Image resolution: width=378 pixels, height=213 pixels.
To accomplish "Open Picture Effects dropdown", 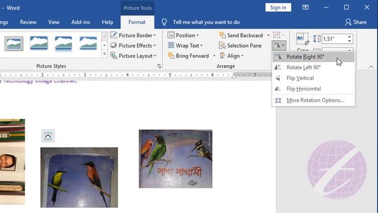I will [x=133, y=46].
